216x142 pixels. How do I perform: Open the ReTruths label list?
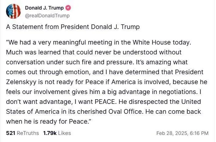click(x=28, y=133)
